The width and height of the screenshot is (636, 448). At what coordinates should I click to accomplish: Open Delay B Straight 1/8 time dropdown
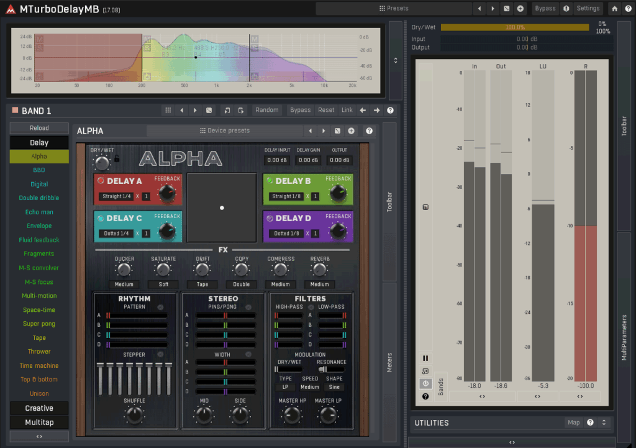(286, 196)
